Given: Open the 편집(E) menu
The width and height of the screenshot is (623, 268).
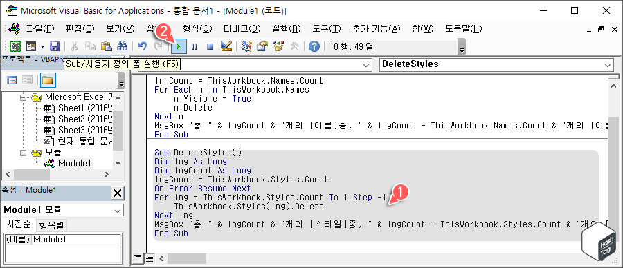Looking at the screenshot, I should pyautogui.click(x=80, y=28).
